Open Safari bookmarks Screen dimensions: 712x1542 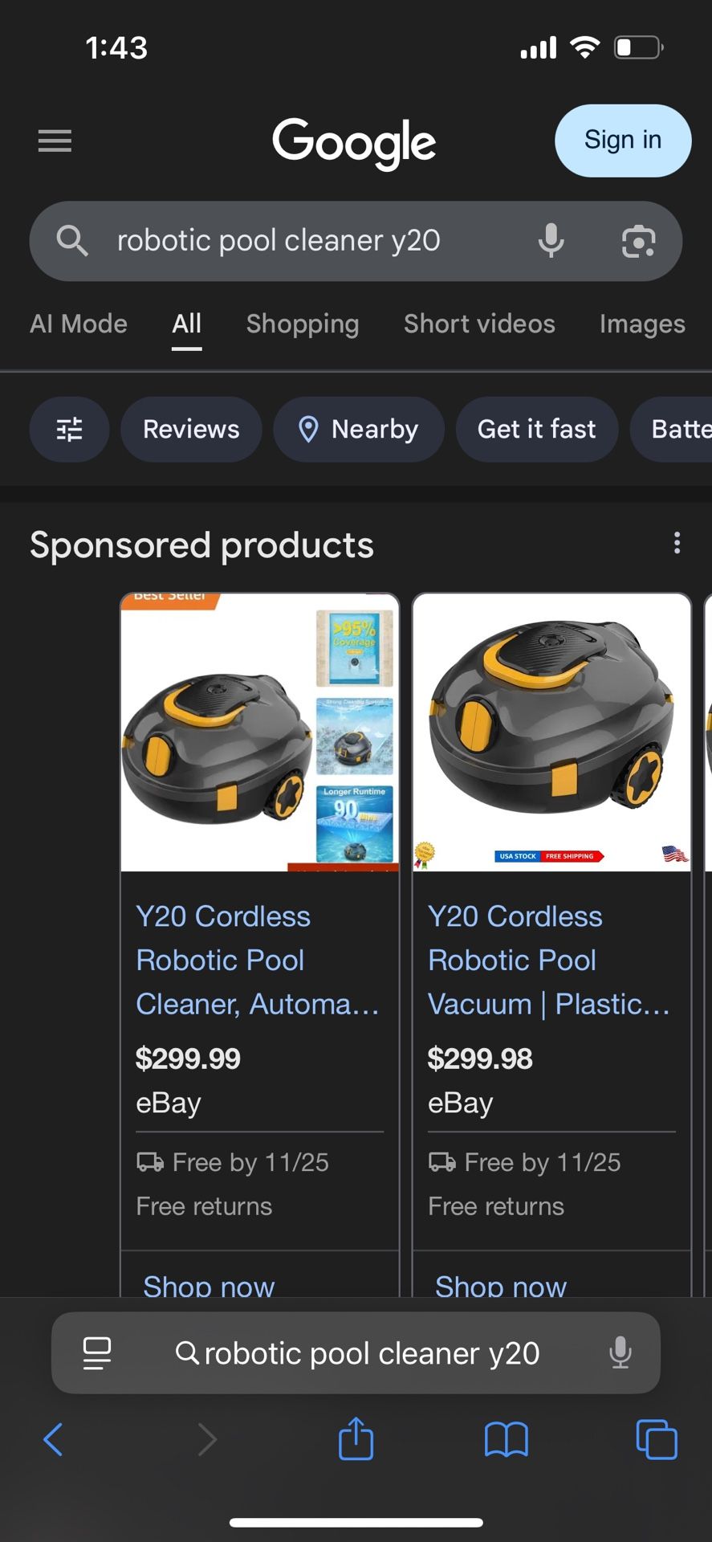point(506,1438)
